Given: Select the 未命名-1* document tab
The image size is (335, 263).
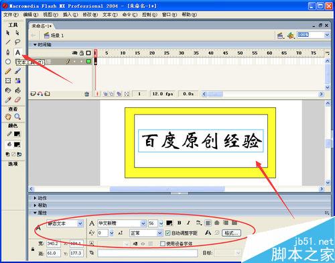Looking at the screenshot, I should (x=42, y=26).
